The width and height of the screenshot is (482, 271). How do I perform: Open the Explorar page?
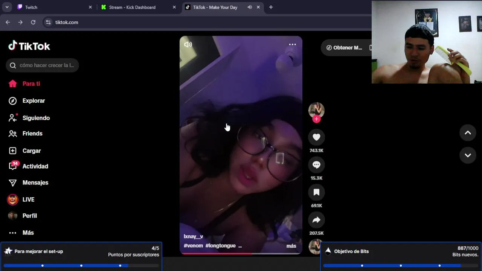[26, 100]
